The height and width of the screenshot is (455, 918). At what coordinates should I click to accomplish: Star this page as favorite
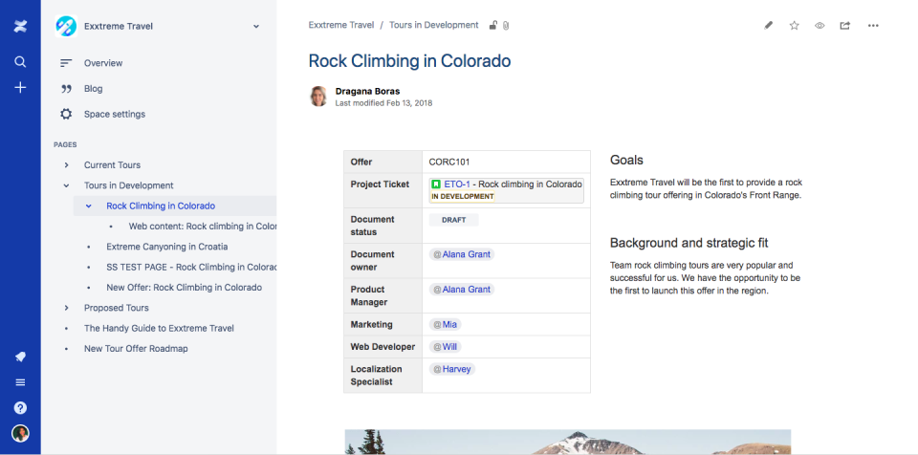pos(794,26)
